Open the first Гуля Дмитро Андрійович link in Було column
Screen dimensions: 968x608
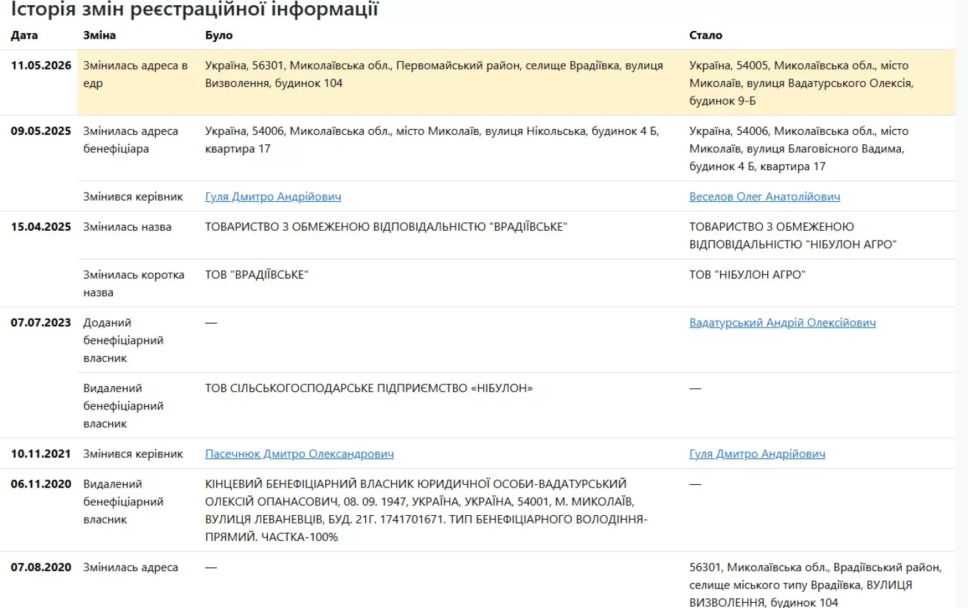point(273,197)
